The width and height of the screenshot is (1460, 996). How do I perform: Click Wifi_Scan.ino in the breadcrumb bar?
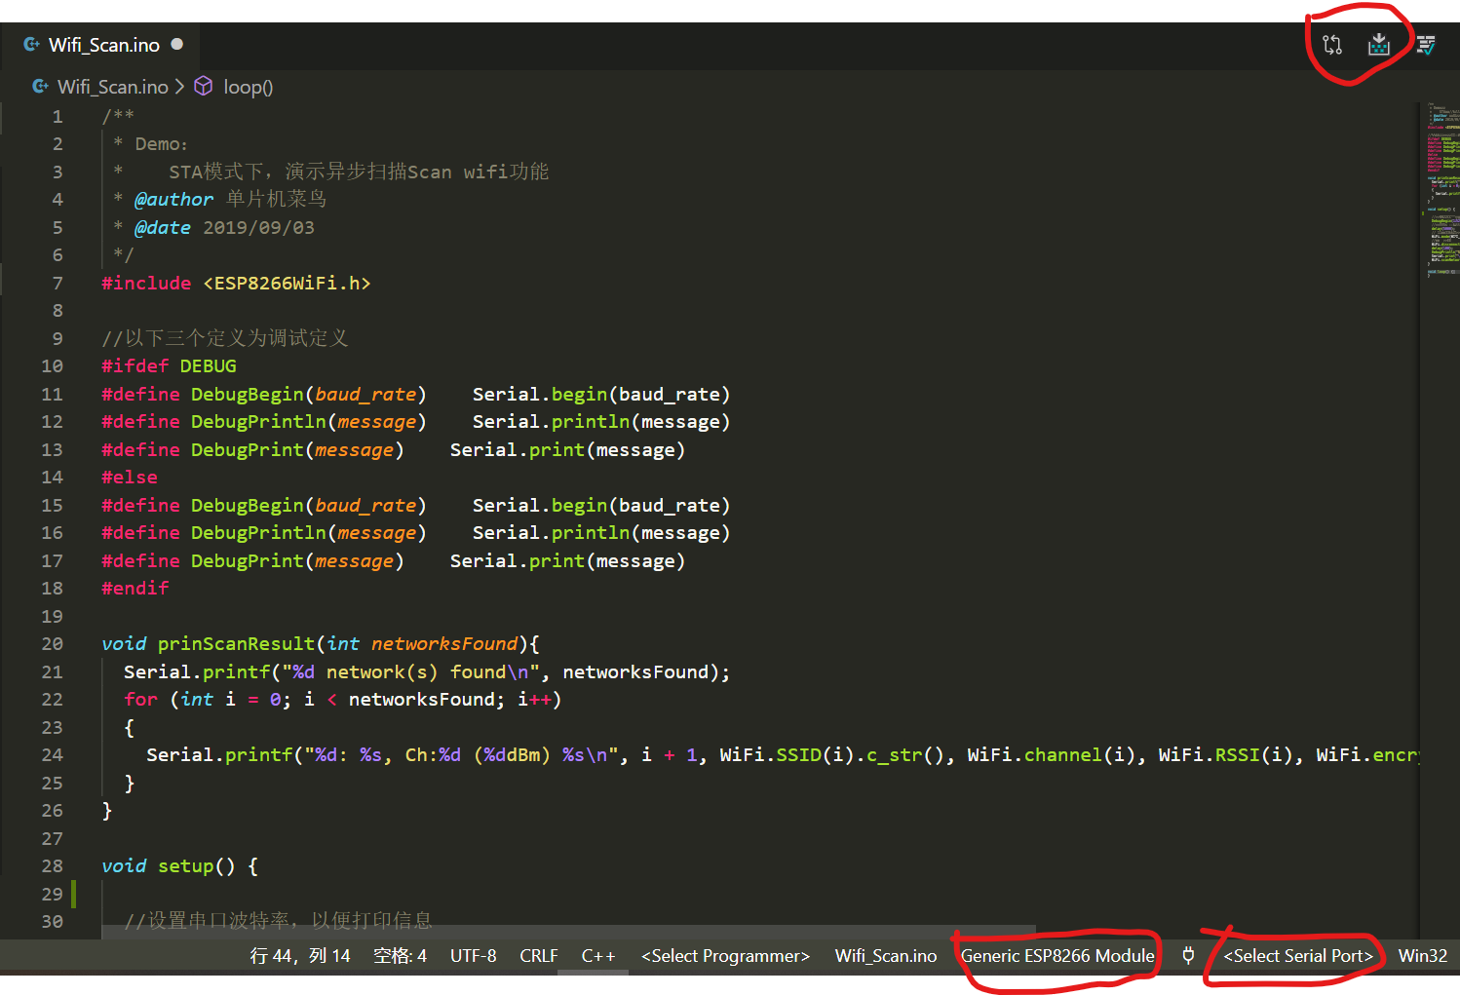114,86
